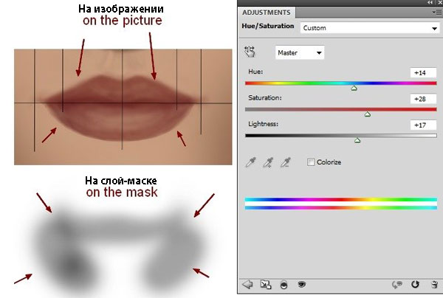Open the Adjustments panel flyout menu
The width and height of the screenshot is (443, 298).
pos(436,12)
